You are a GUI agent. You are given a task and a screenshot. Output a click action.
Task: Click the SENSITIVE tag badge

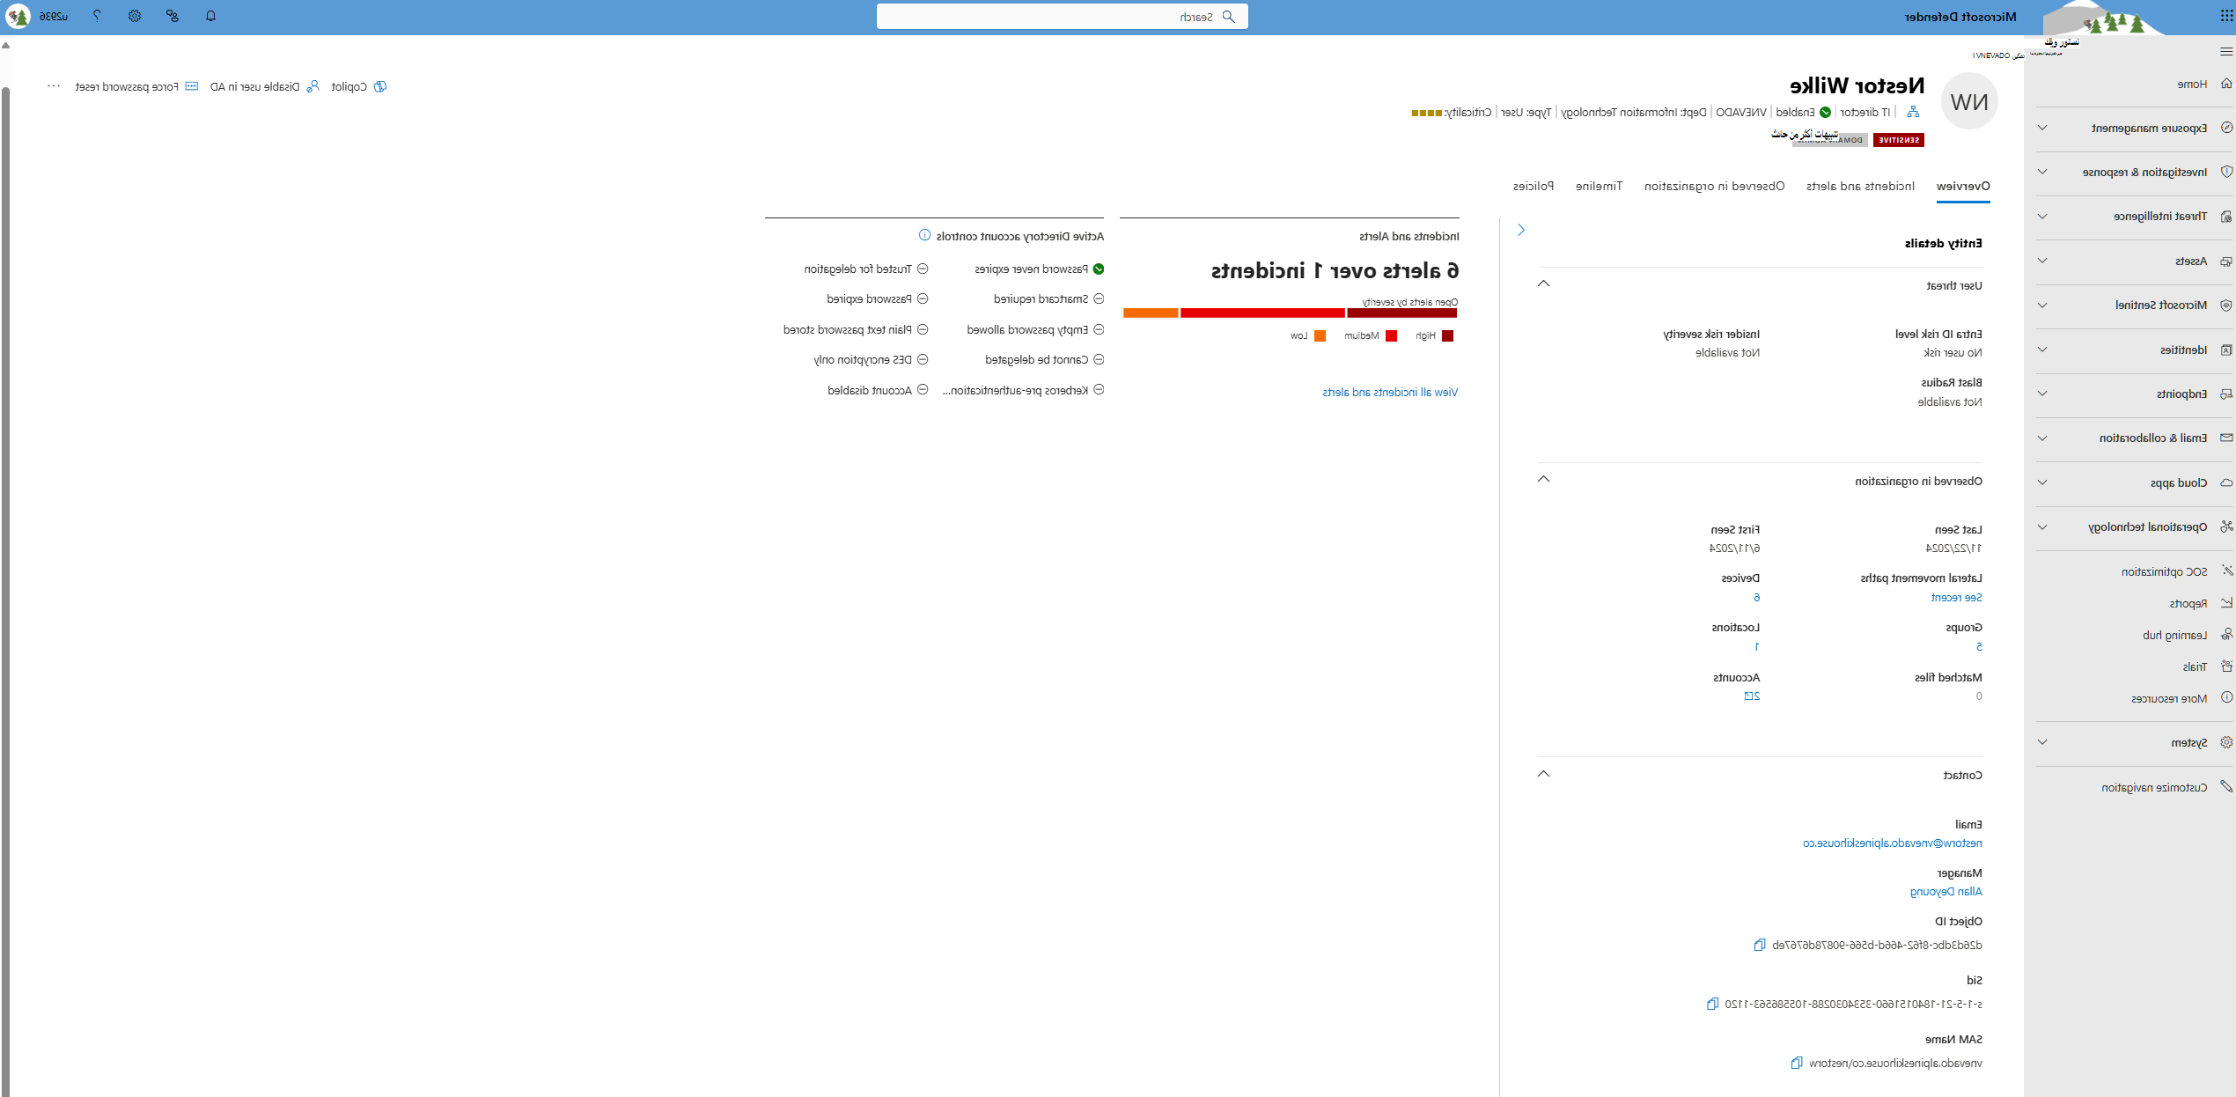tap(1899, 140)
